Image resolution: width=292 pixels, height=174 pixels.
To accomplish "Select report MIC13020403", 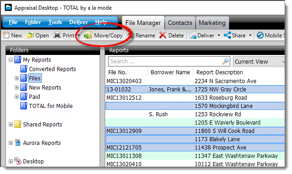I will [124, 81].
